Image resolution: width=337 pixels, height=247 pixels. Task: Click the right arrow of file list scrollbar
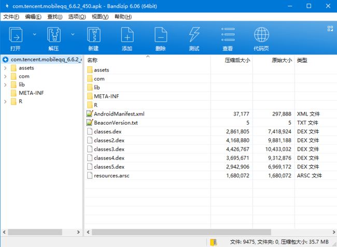334,232
